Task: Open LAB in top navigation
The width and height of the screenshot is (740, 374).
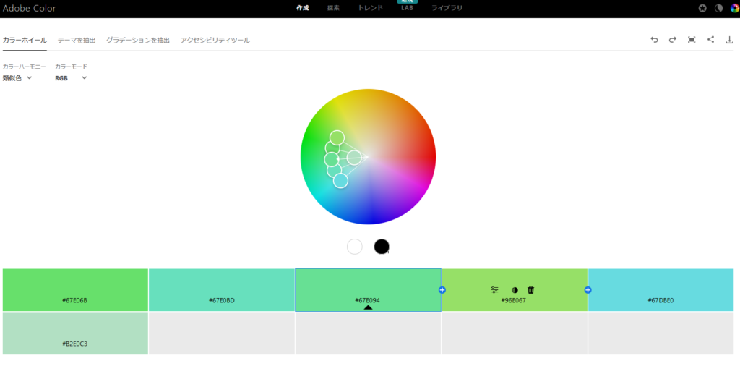Action: point(407,8)
